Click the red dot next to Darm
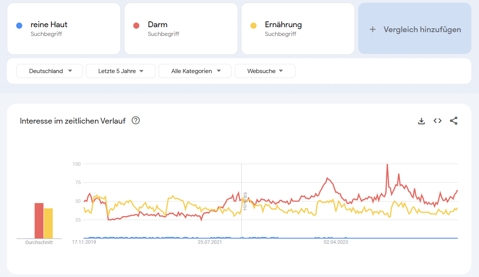This screenshot has height=277, width=479. tap(136, 26)
